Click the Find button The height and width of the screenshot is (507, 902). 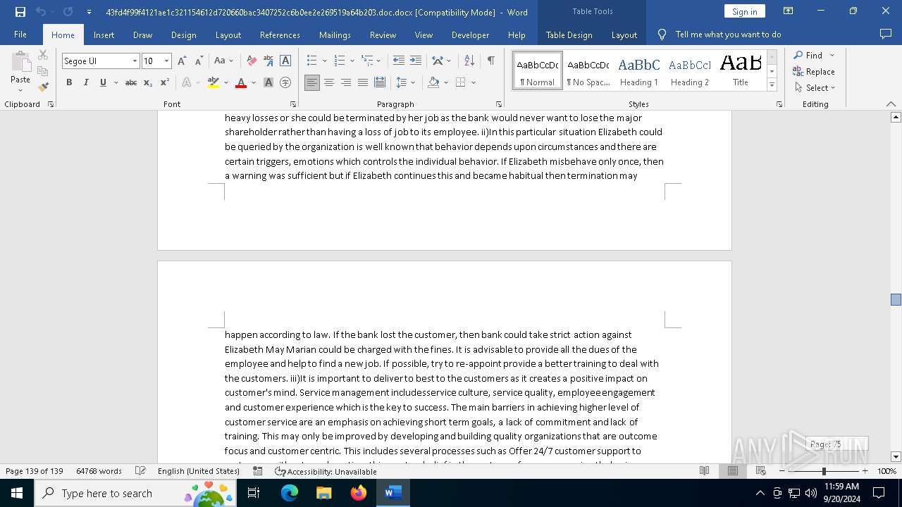[808, 55]
